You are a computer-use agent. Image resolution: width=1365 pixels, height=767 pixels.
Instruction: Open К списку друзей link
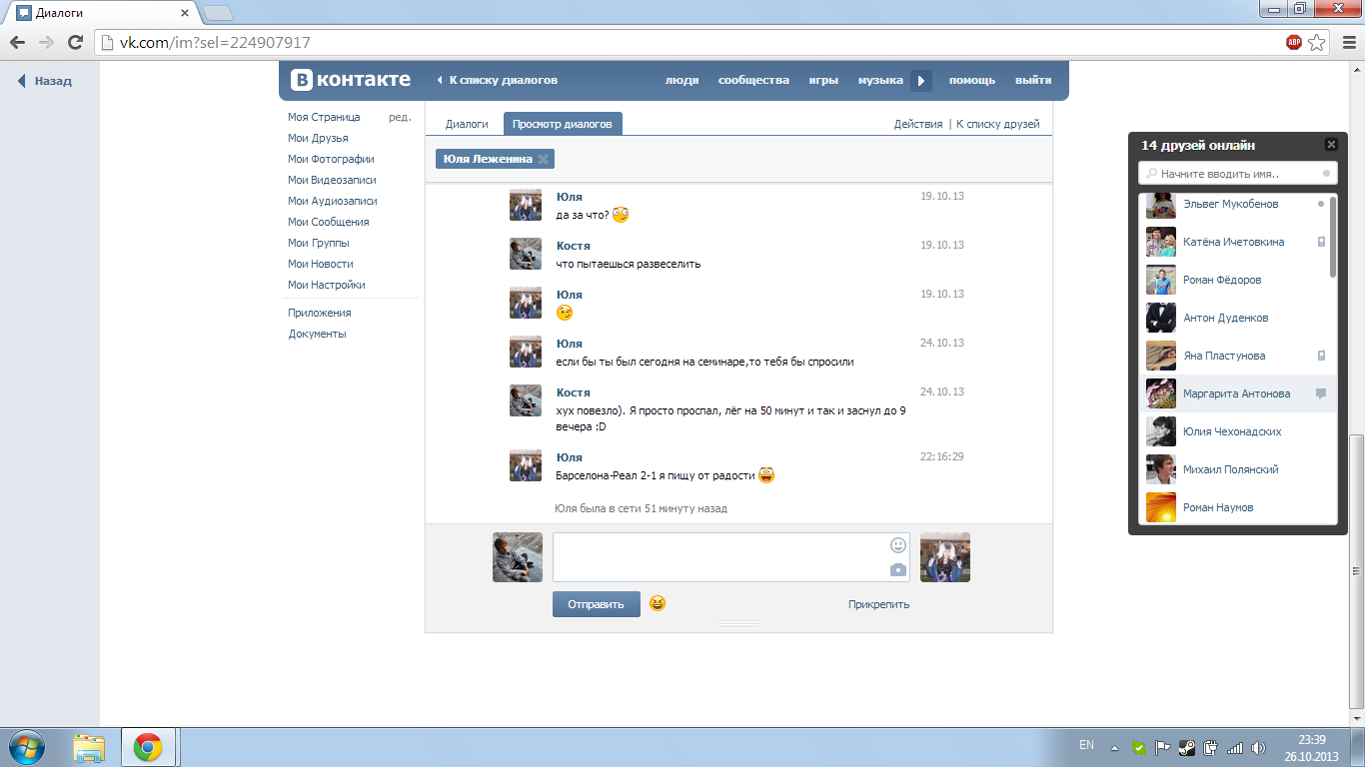[998, 124]
